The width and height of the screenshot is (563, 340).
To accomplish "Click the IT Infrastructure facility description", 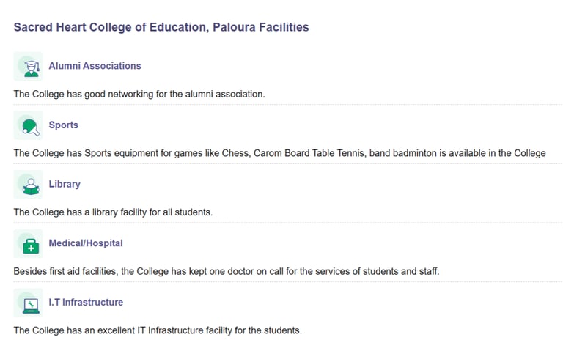I will pos(158,330).
